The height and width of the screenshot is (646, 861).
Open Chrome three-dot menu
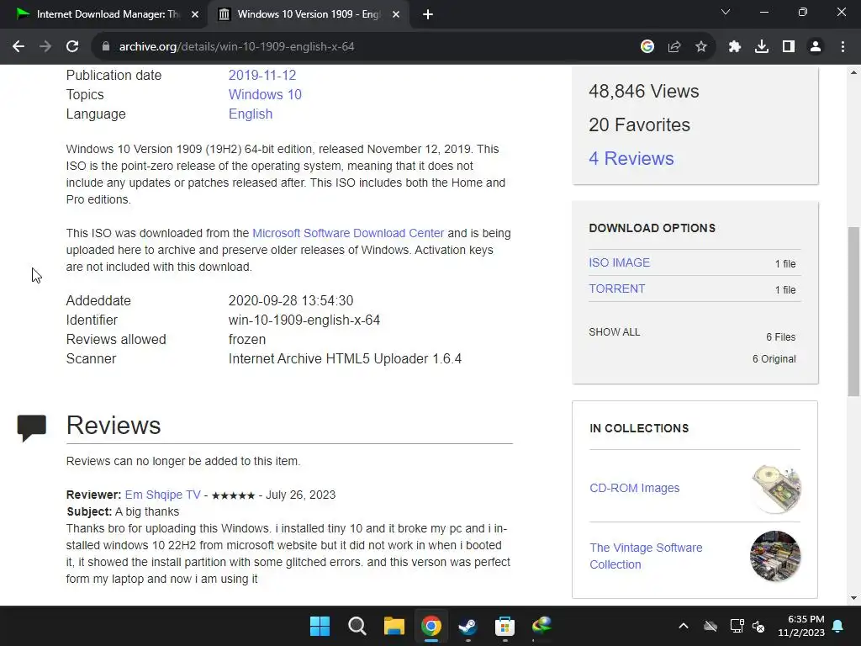[x=843, y=47]
